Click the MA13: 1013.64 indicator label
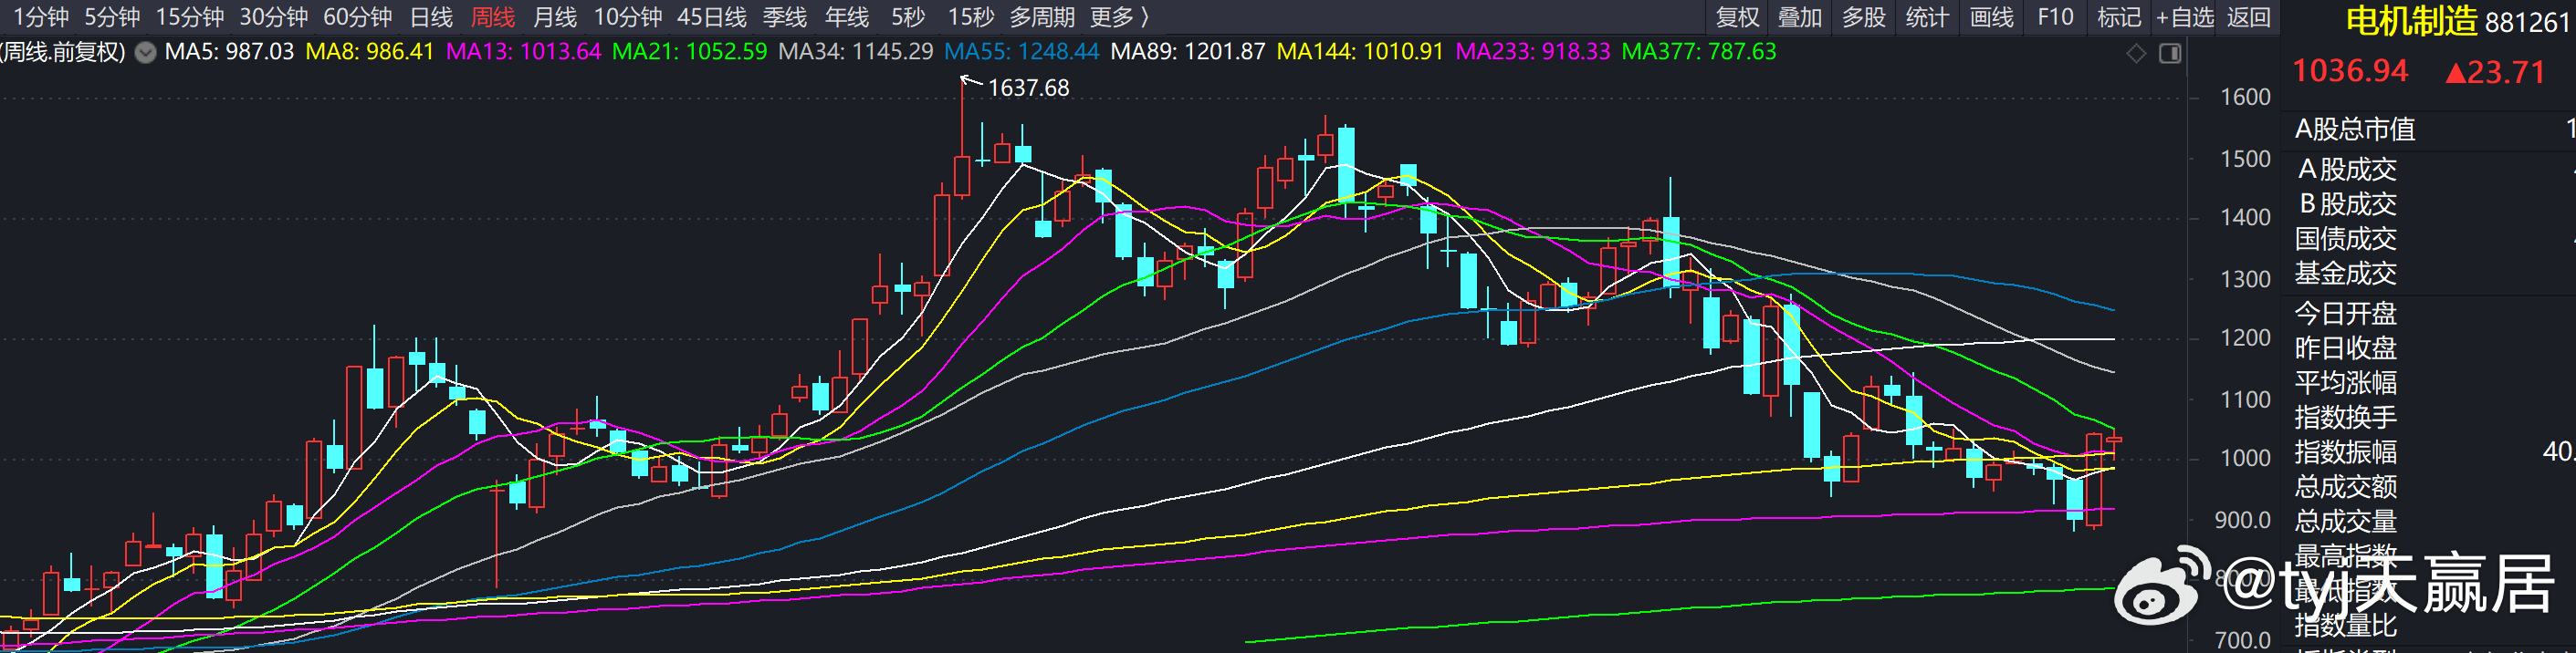The width and height of the screenshot is (2576, 653). tap(523, 51)
